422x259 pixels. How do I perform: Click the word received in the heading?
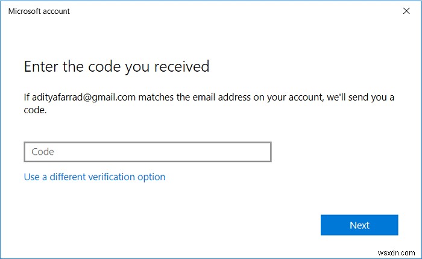pyautogui.click(x=182, y=66)
